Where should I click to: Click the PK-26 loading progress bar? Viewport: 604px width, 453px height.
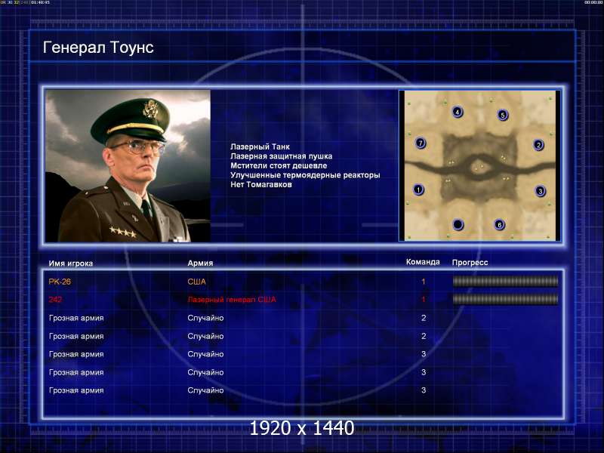click(505, 282)
